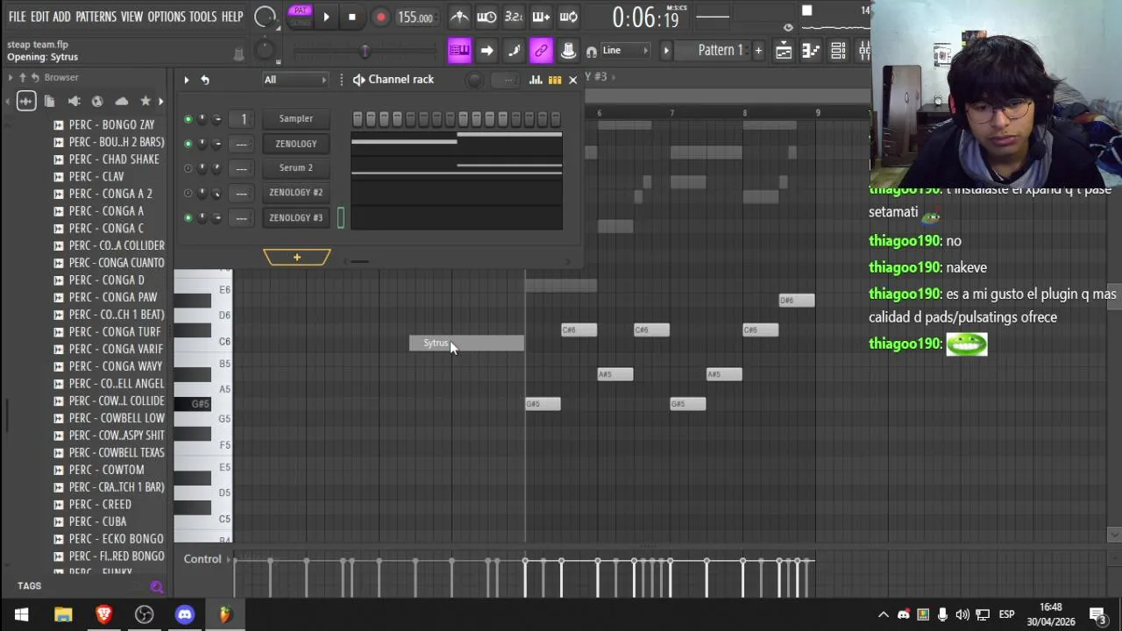Image resolution: width=1122 pixels, height=631 pixels.
Task: Stop playback with the stop button
Action: pos(352,17)
